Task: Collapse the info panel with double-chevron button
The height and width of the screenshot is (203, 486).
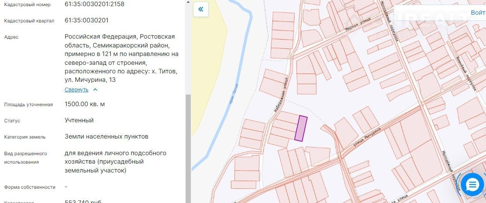Action: [x=200, y=9]
